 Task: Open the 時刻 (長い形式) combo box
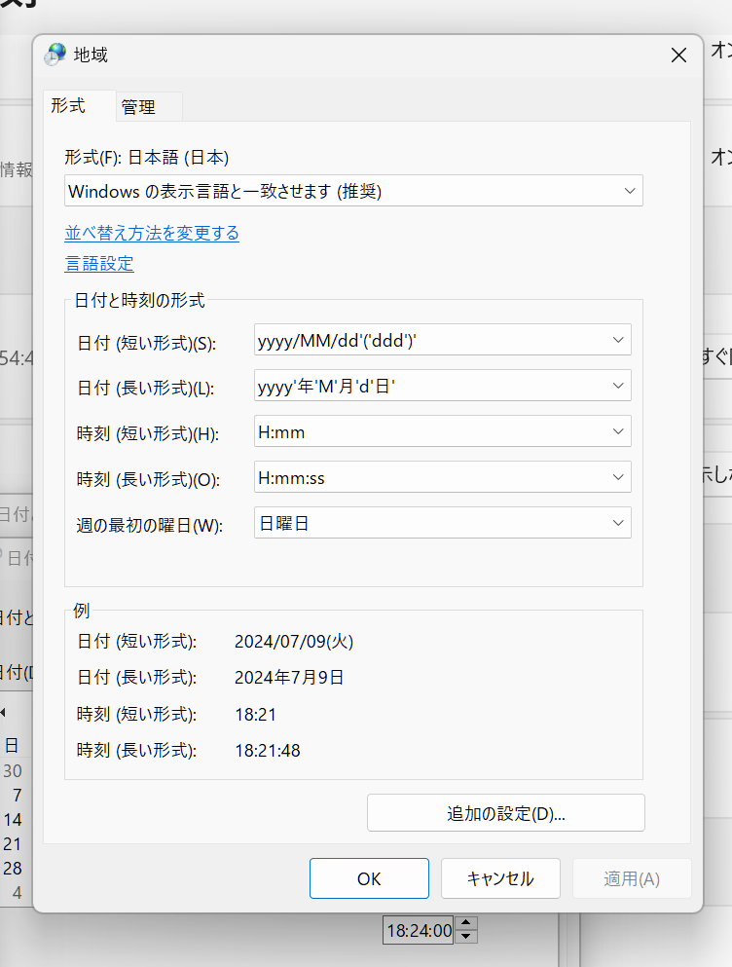[x=442, y=477]
